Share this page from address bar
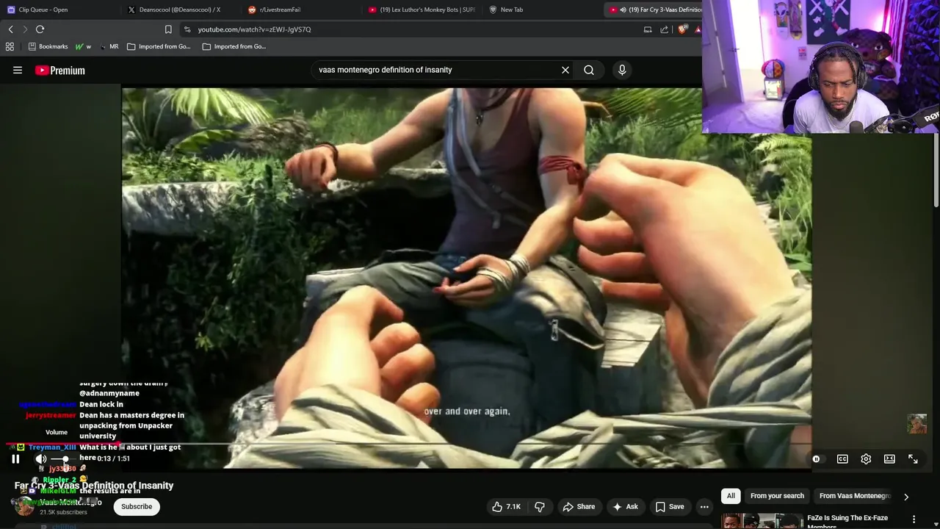 (665, 29)
